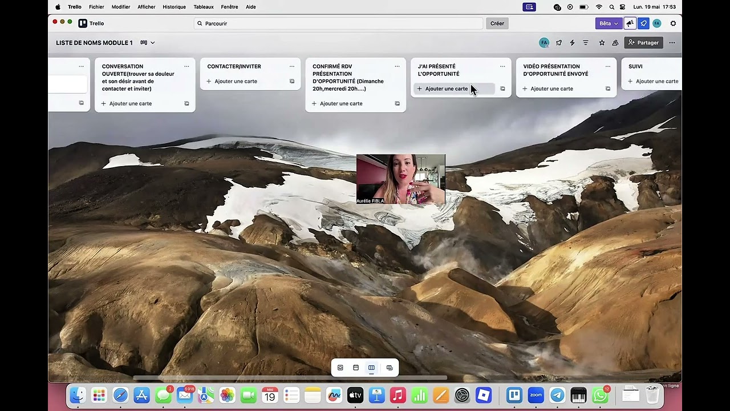This screenshot has height=411, width=730.
Task: Open list actions on the partially hidden leftmost list
Action: [x=81, y=66]
